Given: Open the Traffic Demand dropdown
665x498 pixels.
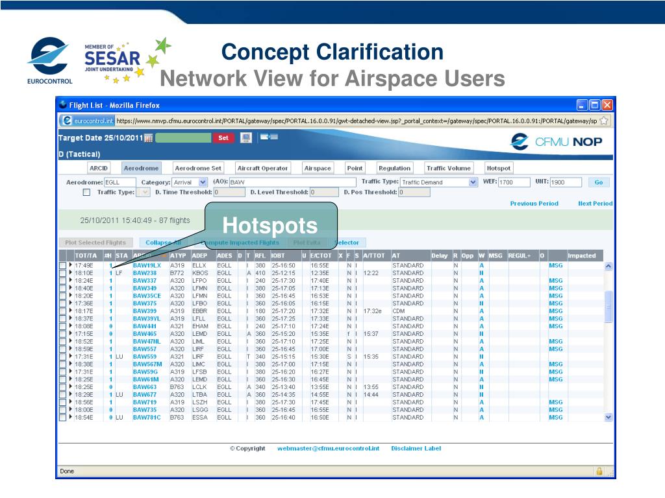Looking at the screenshot, I should point(473,182).
